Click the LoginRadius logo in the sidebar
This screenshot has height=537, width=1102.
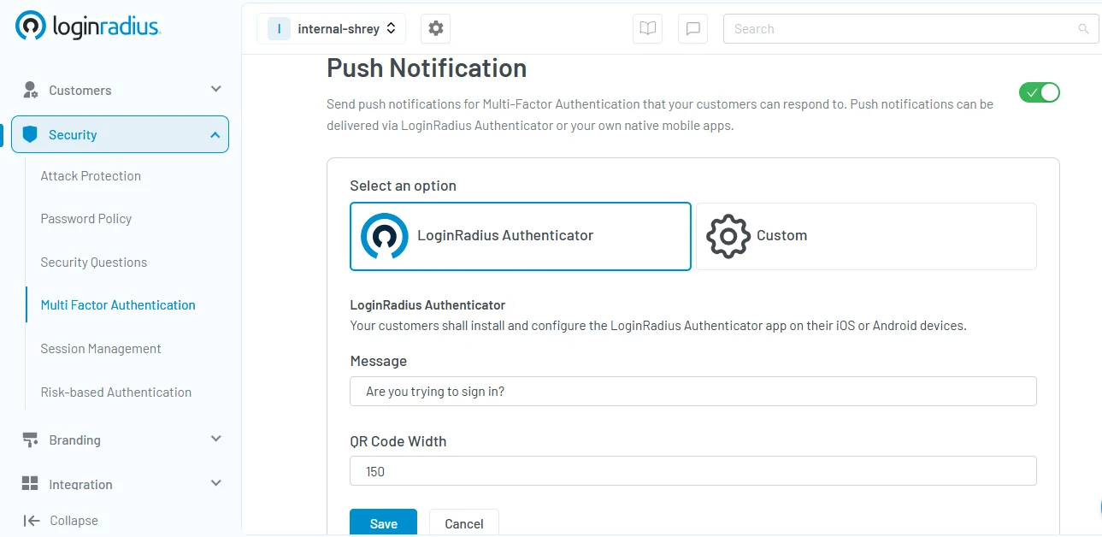(85, 25)
